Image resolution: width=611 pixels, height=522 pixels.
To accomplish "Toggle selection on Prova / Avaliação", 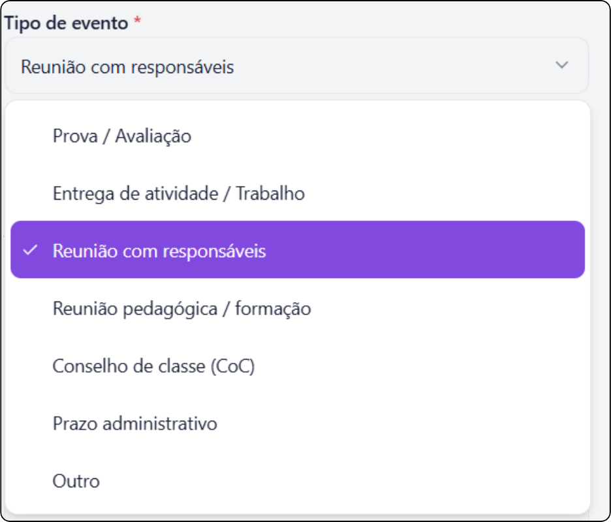I will point(121,136).
